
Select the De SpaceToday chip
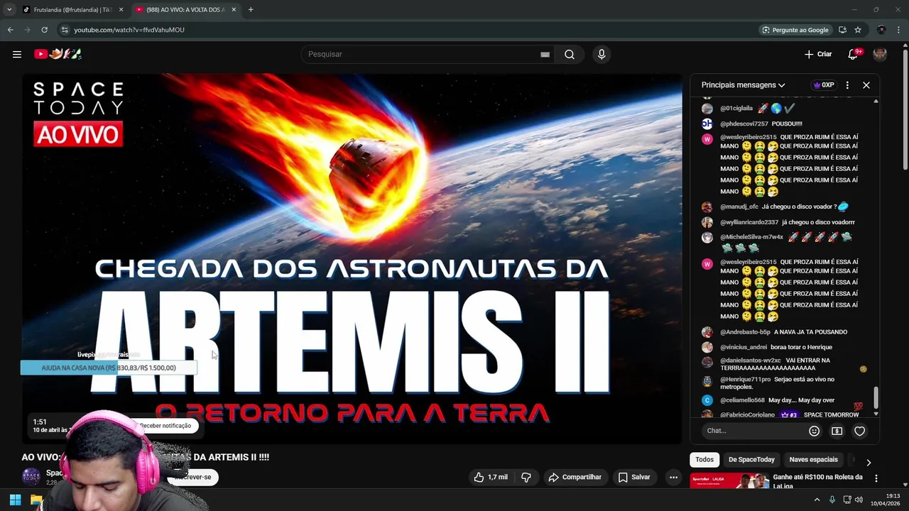[x=751, y=459]
